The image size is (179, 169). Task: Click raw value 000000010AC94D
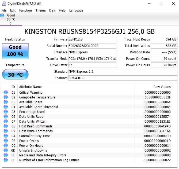tap(157, 126)
